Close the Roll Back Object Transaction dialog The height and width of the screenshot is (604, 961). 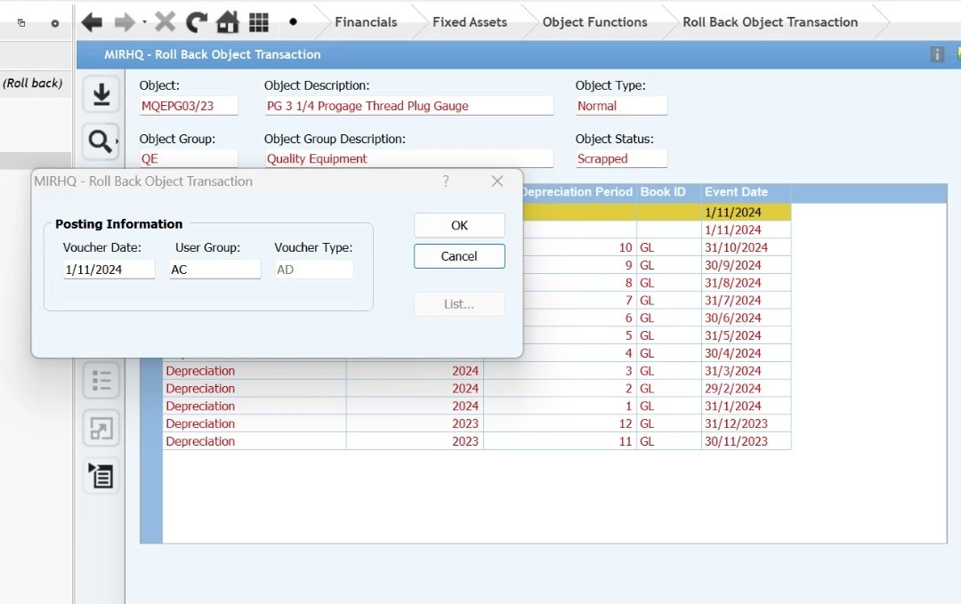pos(497,181)
